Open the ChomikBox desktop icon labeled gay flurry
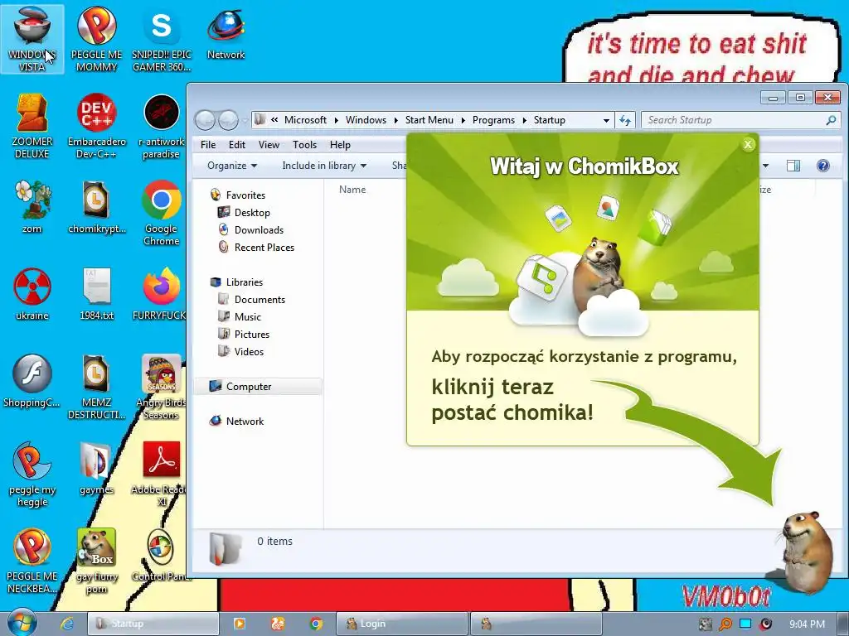Image resolution: width=849 pixels, height=636 pixels. pos(96,561)
